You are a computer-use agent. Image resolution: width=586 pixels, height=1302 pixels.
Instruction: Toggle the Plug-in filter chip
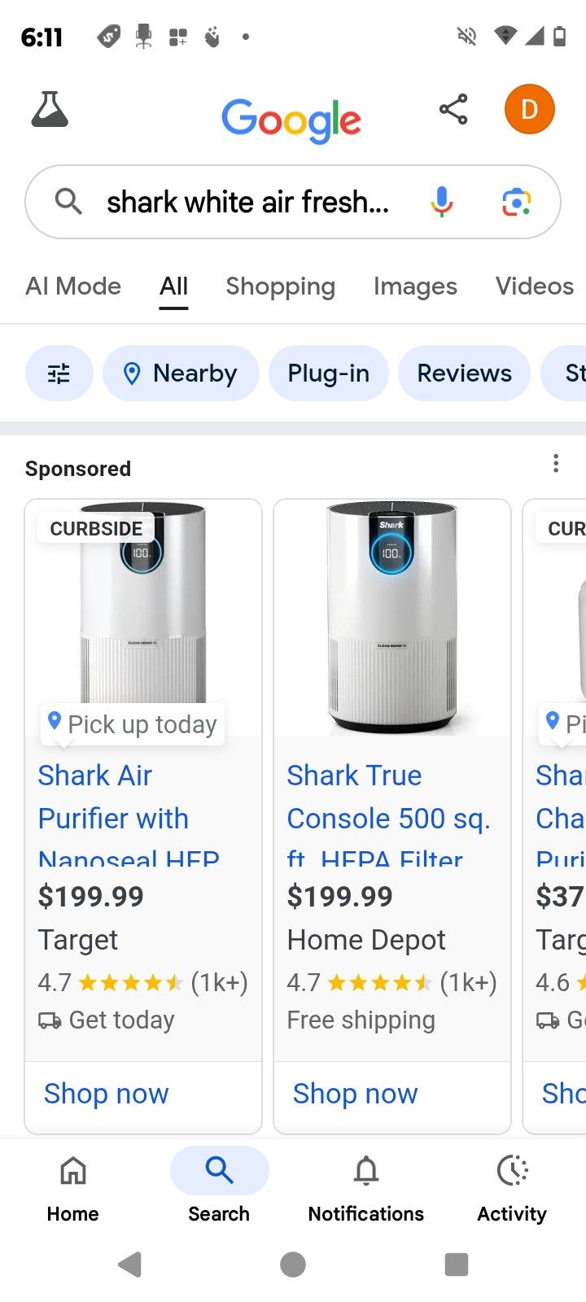[x=328, y=374]
